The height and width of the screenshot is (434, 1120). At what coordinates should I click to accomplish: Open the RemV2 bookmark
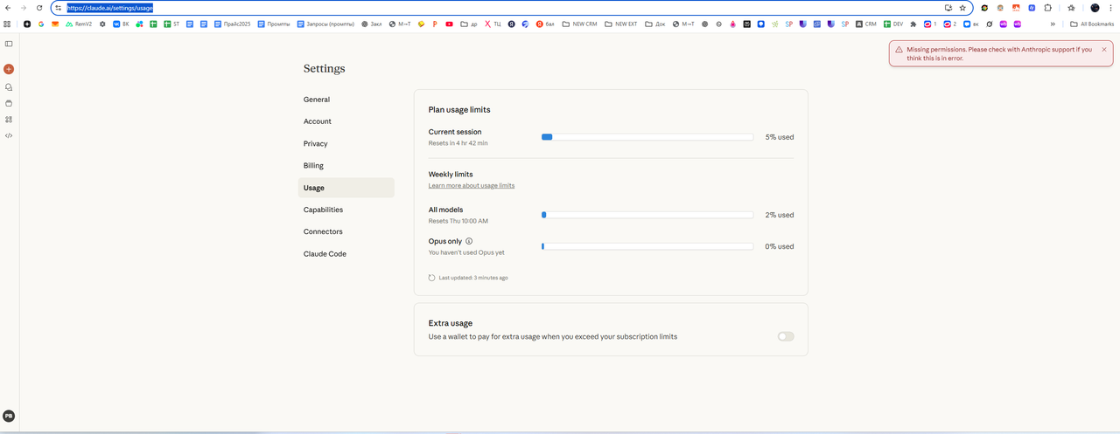(x=79, y=24)
